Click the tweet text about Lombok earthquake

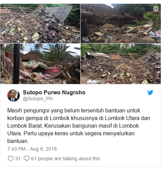pyautogui.click(x=79, y=126)
